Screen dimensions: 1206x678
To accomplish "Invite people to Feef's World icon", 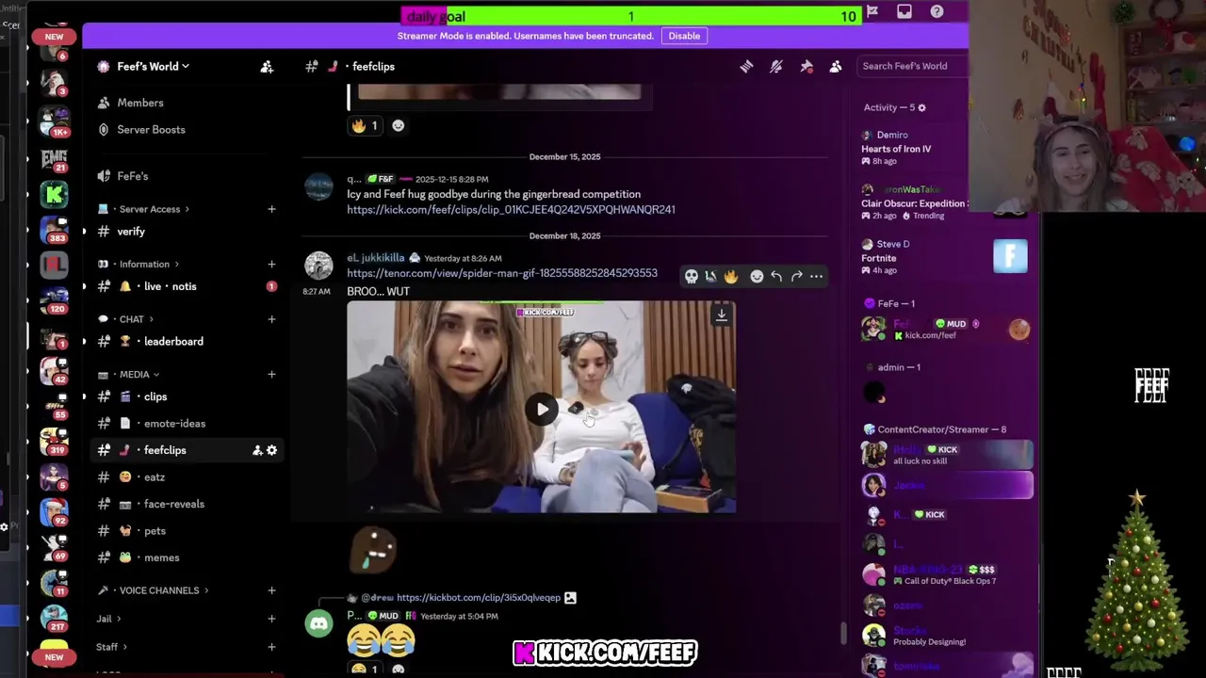I will click(x=267, y=67).
